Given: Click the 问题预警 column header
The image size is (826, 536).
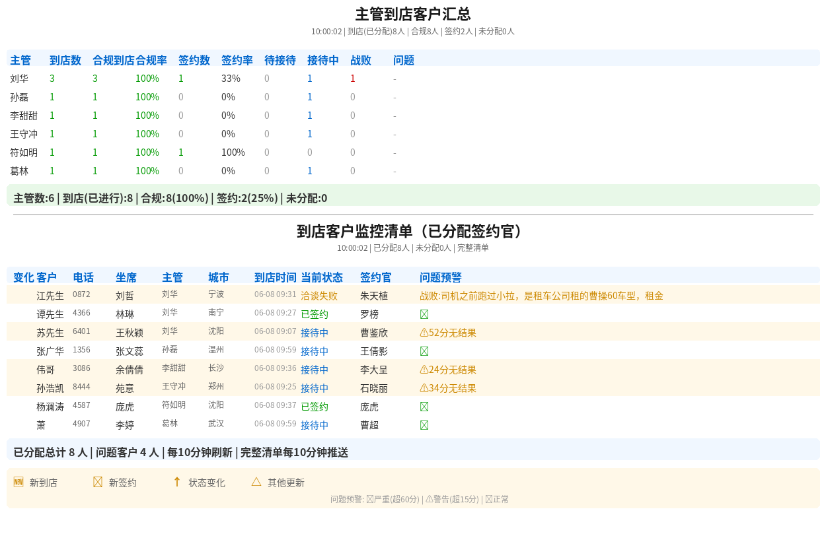Looking at the screenshot, I should click(x=441, y=277).
